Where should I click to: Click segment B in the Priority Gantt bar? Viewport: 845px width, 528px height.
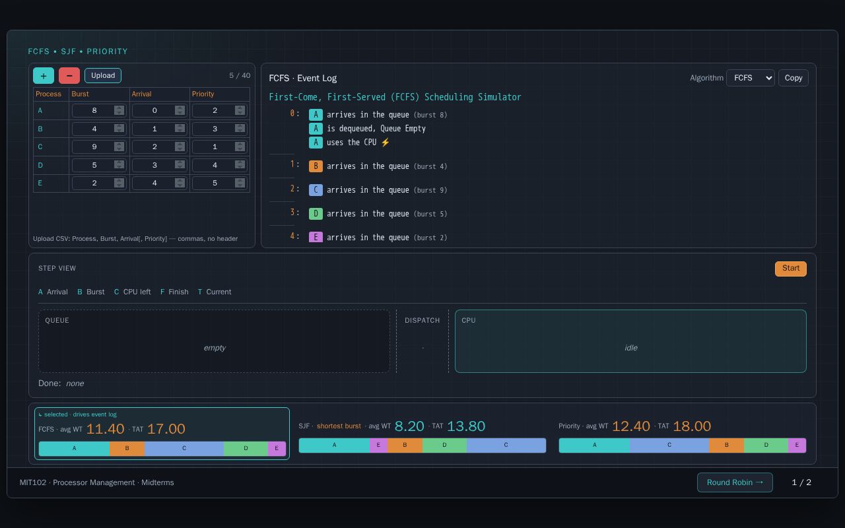pyautogui.click(x=726, y=445)
